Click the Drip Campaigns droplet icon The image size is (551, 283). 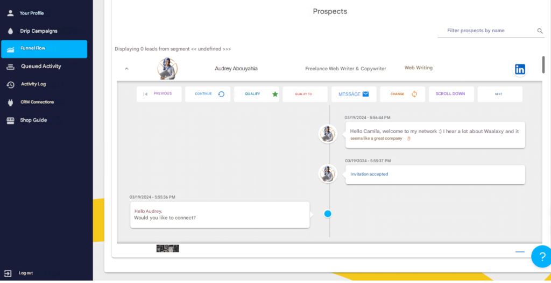10,31
